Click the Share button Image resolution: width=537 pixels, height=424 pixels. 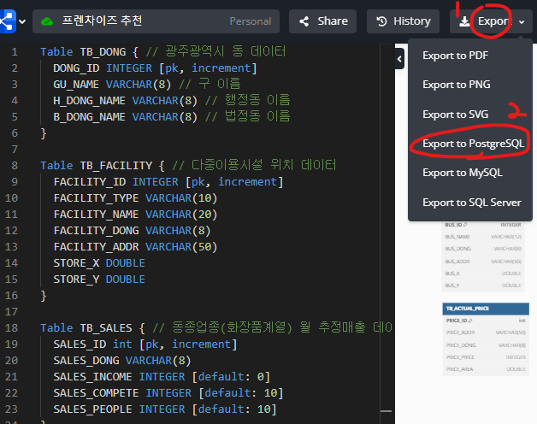[x=322, y=21]
